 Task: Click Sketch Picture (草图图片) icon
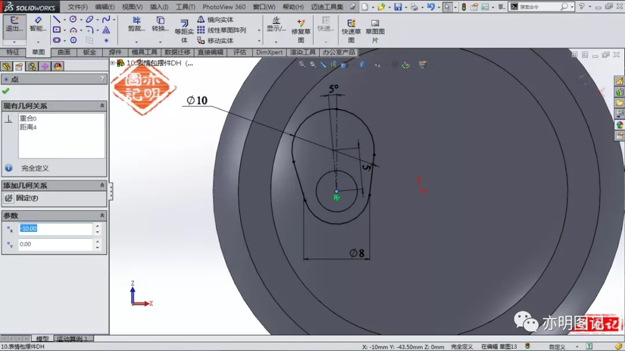click(375, 23)
